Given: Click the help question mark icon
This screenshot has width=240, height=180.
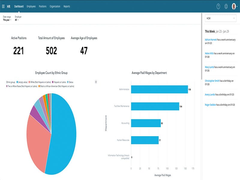Looking at the screenshot, I should coord(218,6).
